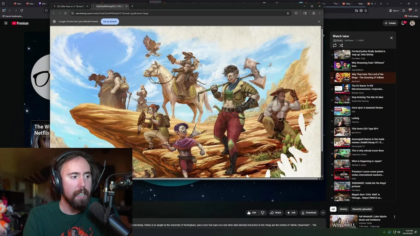Open a new tab in Chrome
The image size is (420, 236).
coord(132,6)
